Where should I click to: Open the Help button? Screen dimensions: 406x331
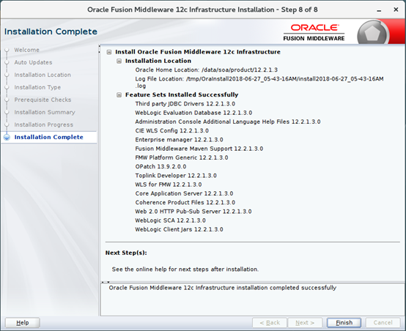pyautogui.click(x=23, y=323)
